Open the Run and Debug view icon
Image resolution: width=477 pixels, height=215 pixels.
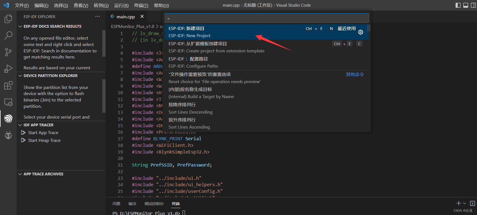point(8,68)
